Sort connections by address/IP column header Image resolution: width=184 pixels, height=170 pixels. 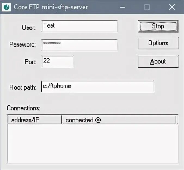click(x=35, y=120)
